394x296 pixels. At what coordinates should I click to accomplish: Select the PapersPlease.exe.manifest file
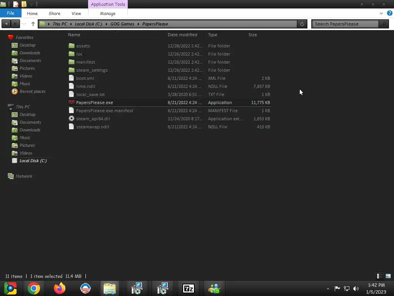pyautogui.click(x=169, y=111)
